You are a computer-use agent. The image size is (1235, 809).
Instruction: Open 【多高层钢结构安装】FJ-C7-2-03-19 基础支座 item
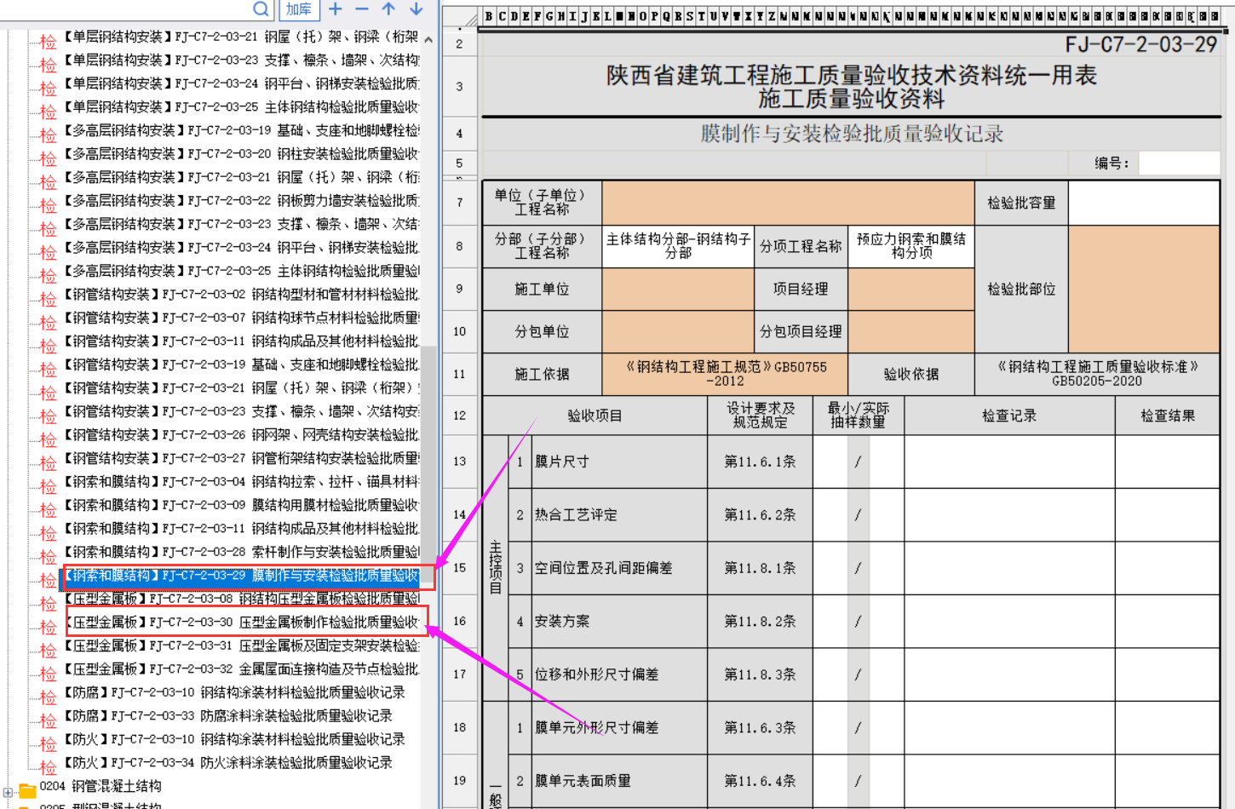point(241,130)
